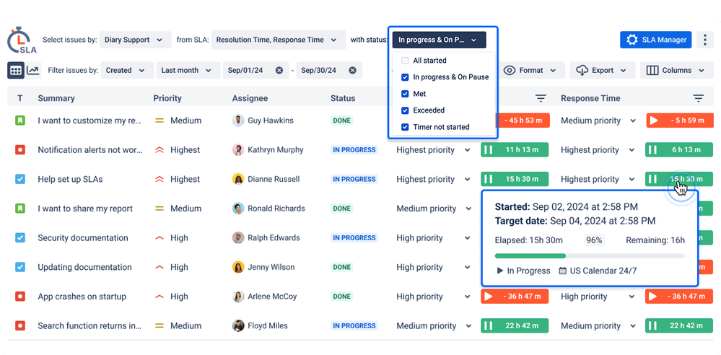The width and height of the screenshot is (721, 355).
Task: Sort by the Assignee column header
Action: coord(250,98)
